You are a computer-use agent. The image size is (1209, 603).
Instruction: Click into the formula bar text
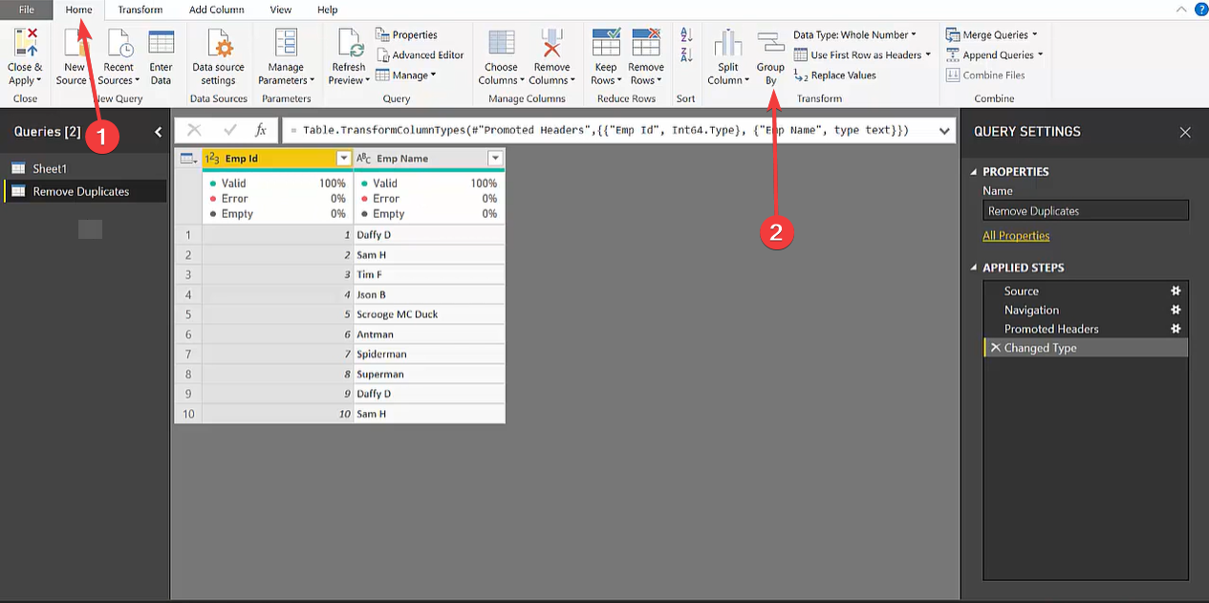pyautogui.click(x=606, y=130)
